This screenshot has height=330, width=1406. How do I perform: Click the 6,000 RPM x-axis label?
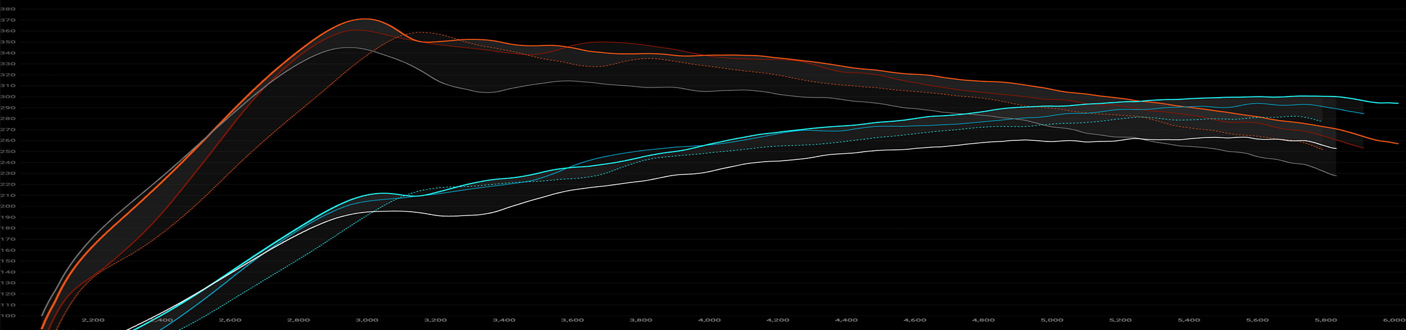(x=1394, y=320)
